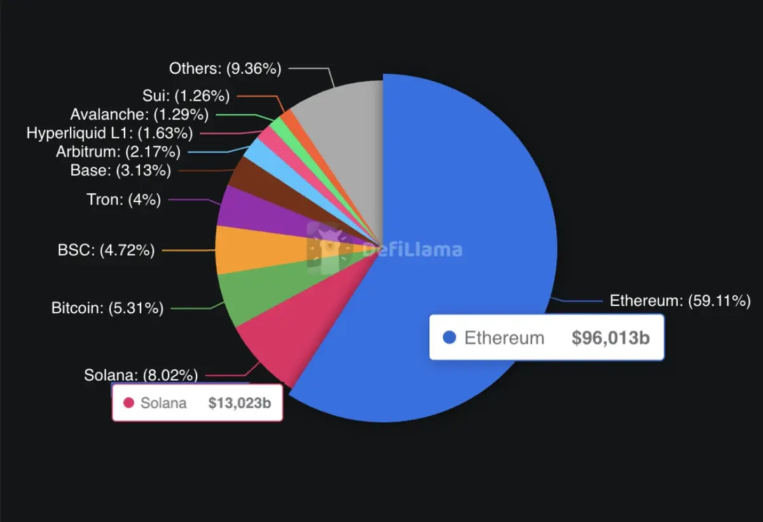The image size is (763, 522).
Task: Click the Arbitrum (2.17%) label
Action: tap(118, 152)
